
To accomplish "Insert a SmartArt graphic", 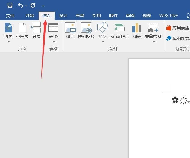I will [119, 31].
